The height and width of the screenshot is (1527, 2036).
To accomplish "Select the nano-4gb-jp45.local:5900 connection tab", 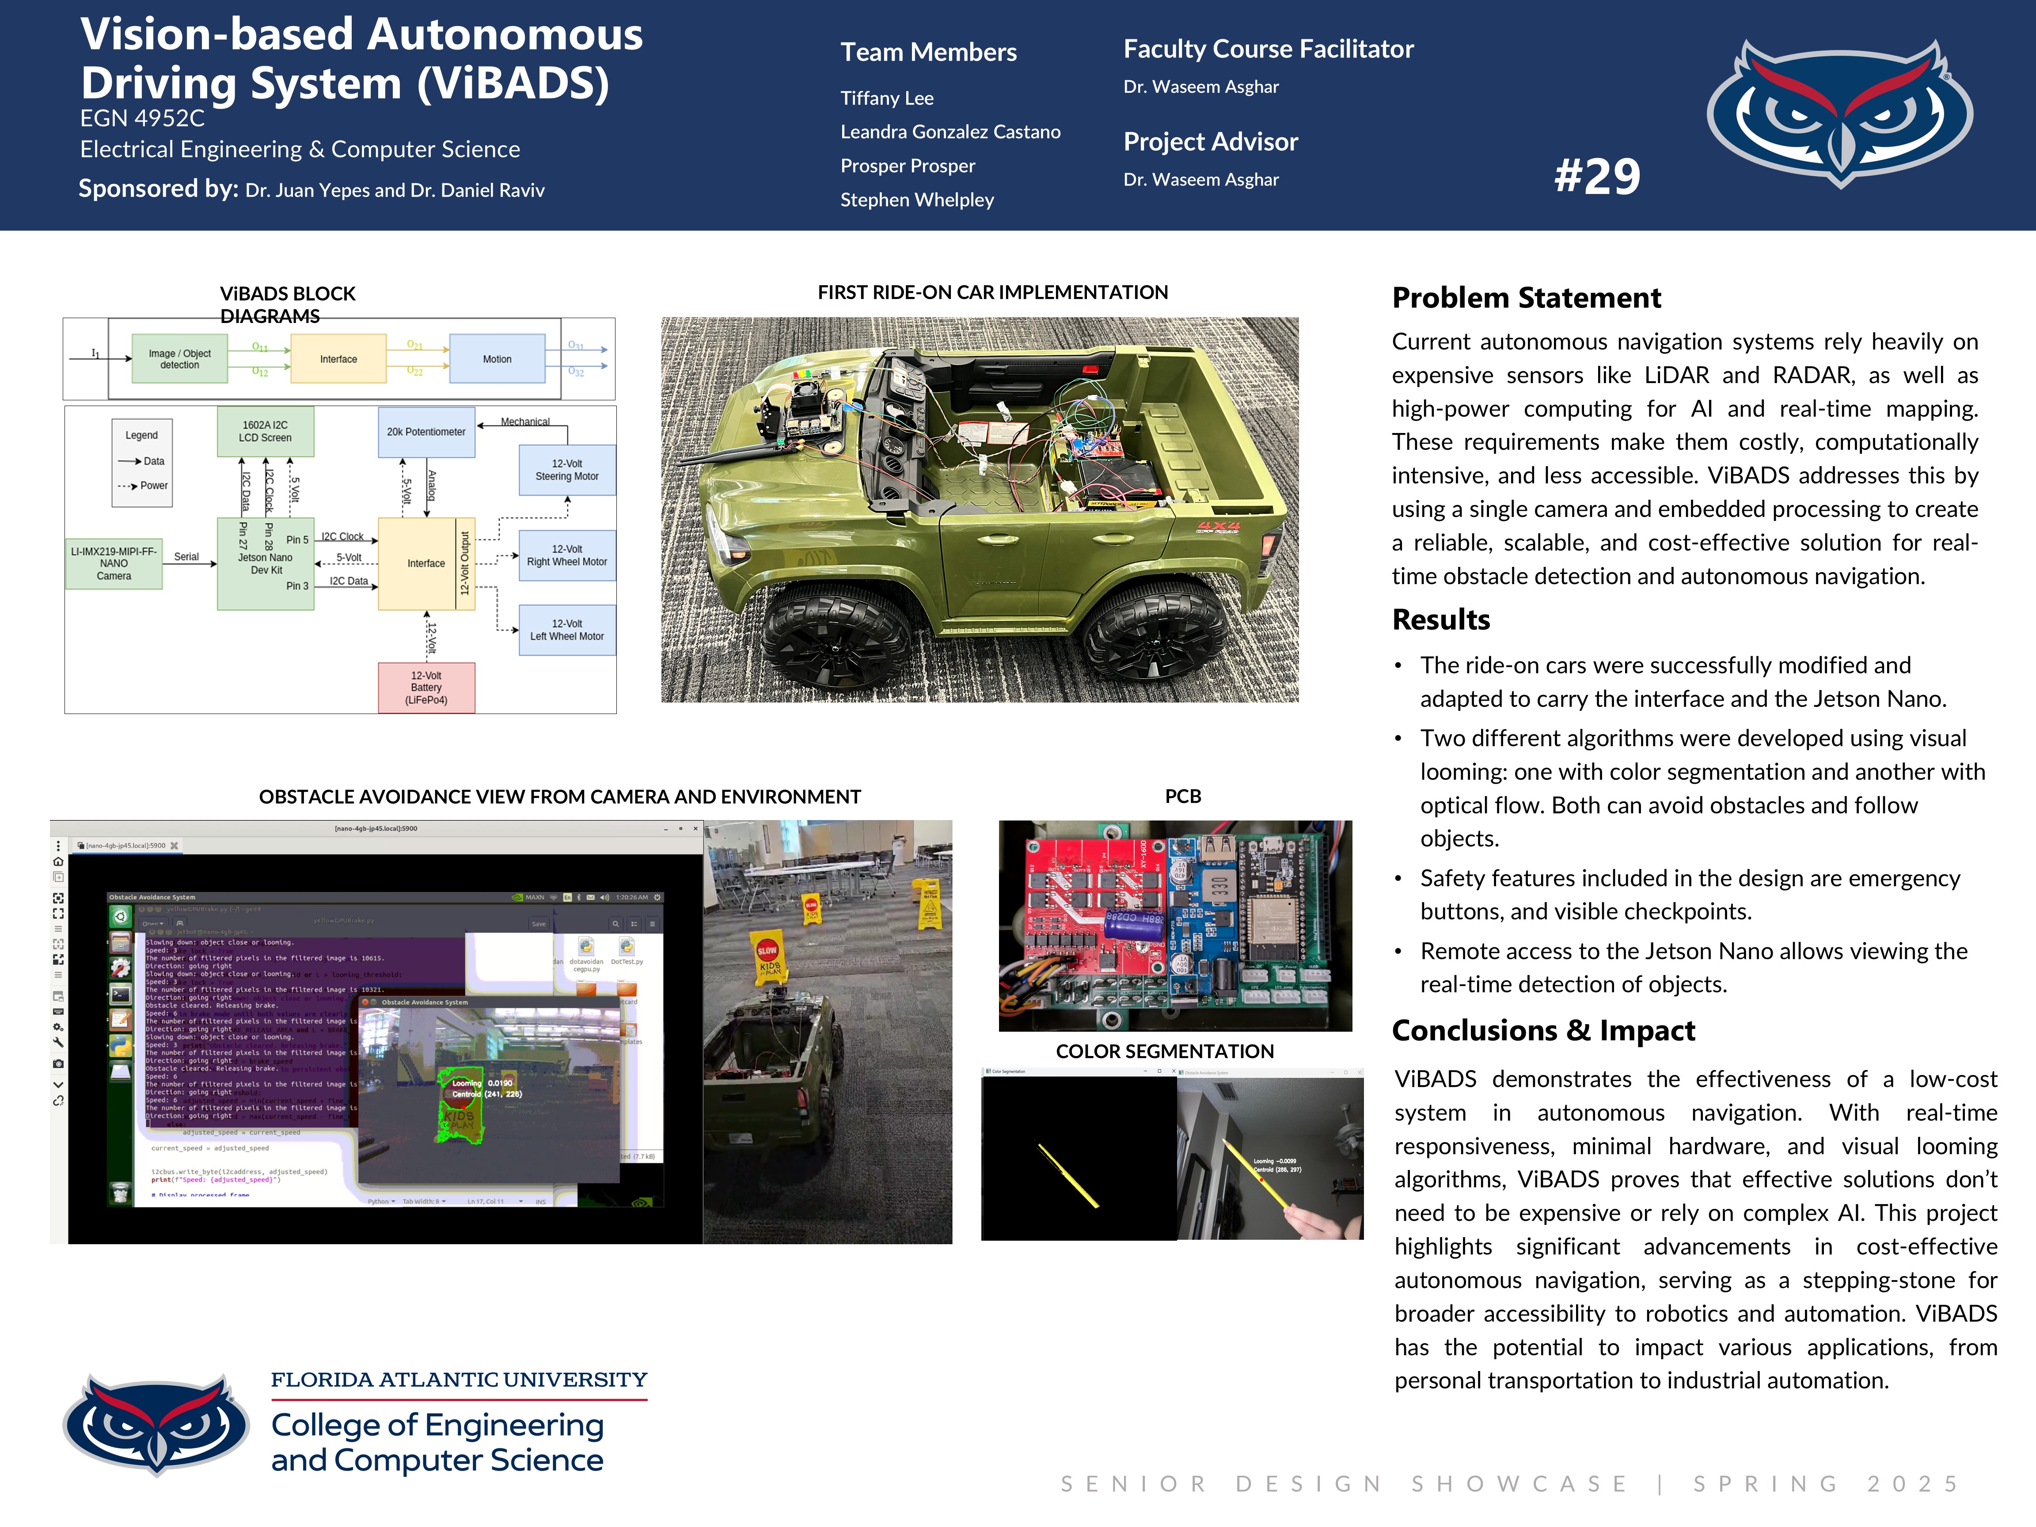I will pos(126,845).
